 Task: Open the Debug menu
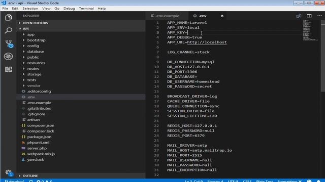tap(69, 9)
